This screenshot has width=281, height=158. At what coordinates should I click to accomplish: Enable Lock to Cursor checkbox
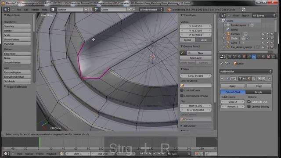182,90
